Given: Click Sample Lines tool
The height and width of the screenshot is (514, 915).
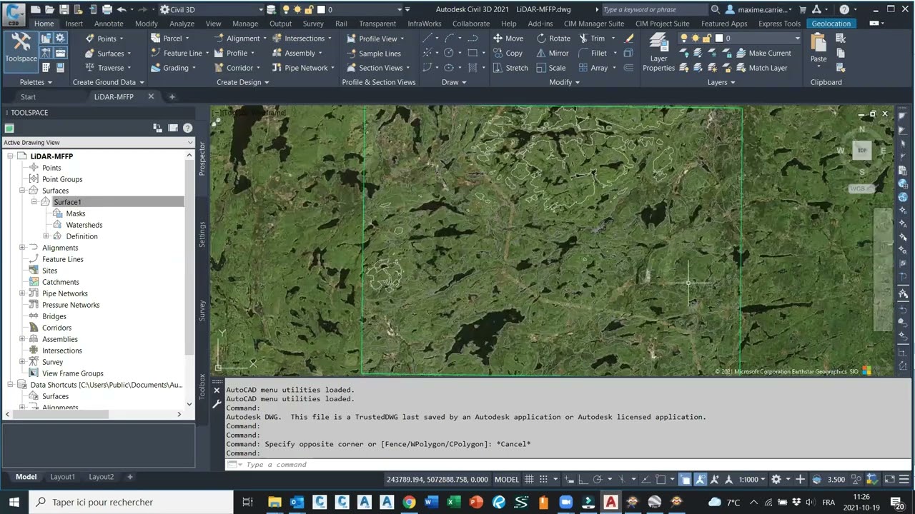Looking at the screenshot, I should click(373, 54).
